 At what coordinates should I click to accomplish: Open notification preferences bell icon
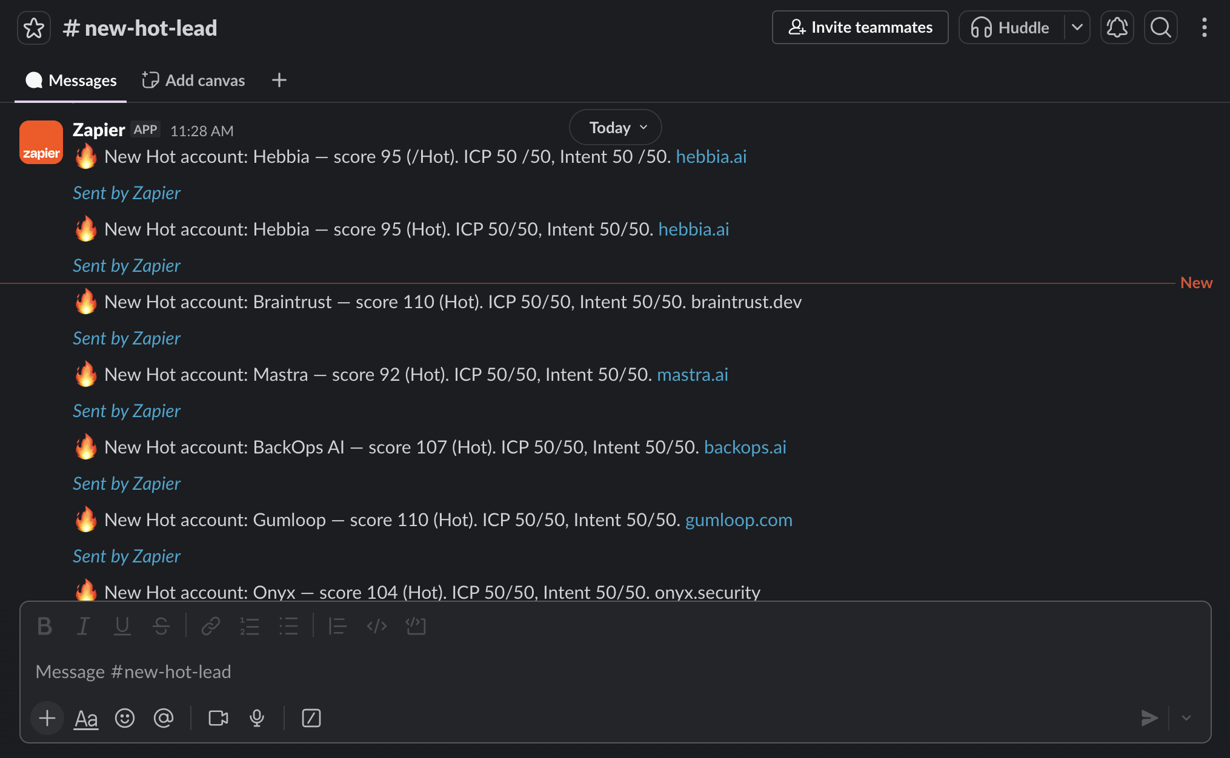pos(1117,27)
